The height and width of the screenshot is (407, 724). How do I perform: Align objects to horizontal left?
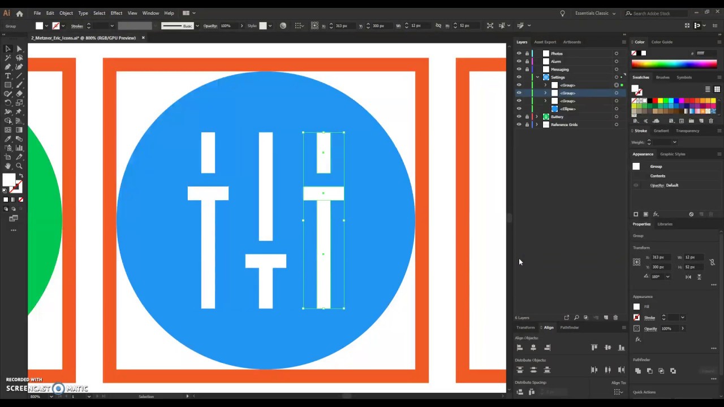pyautogui.click(x=520, y=348)
